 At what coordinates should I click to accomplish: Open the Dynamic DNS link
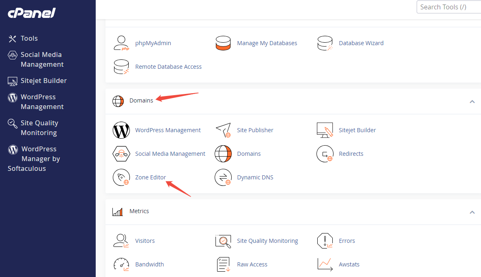(x=255, y=177)
